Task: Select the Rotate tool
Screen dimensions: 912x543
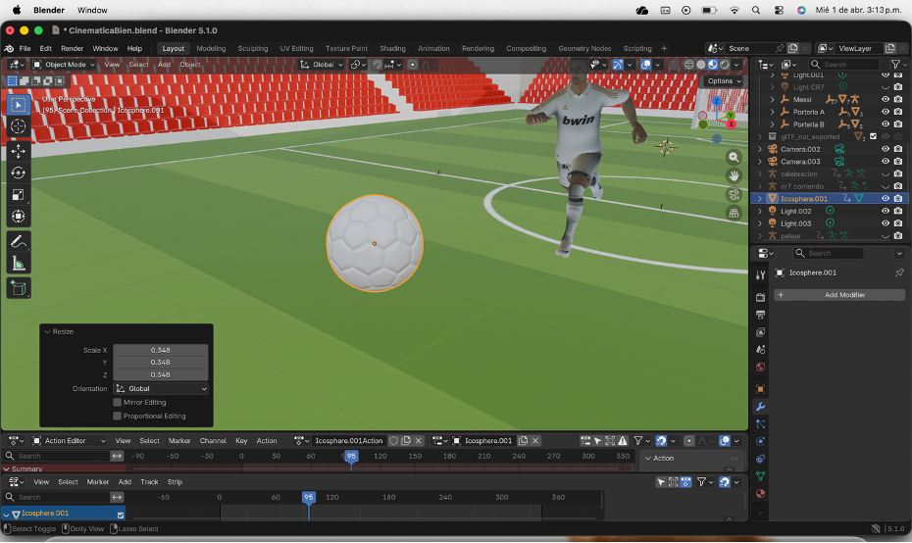Action: (x=18, y=173)
